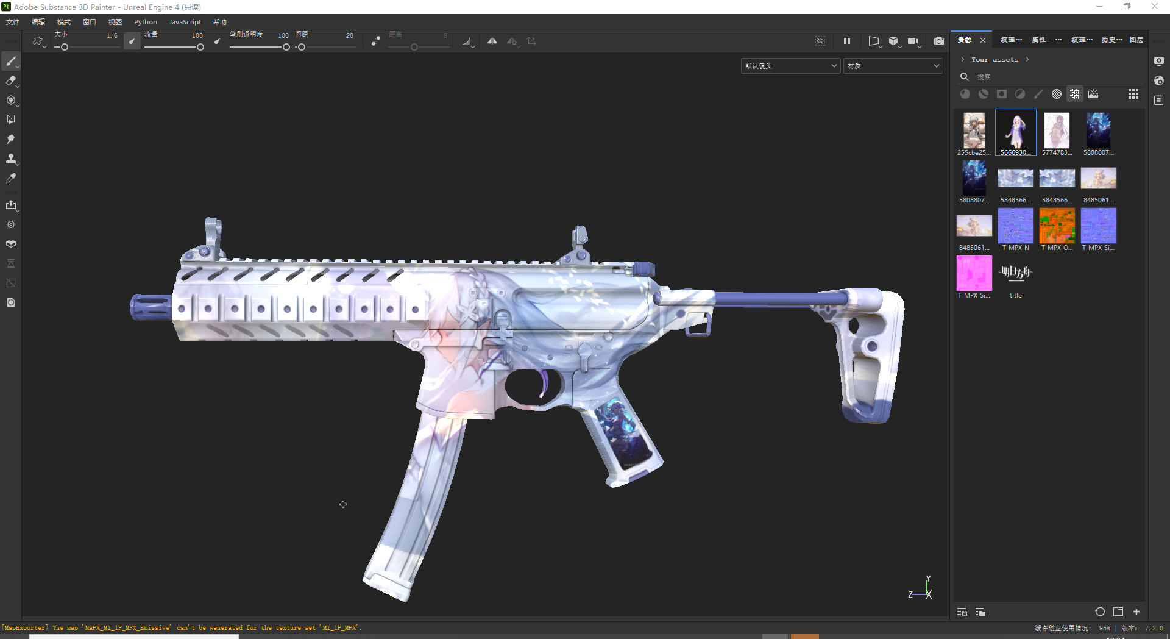Close the 资源 assets tab
Viewport: 1170px width, 639px height.
[x=983, y=40]
